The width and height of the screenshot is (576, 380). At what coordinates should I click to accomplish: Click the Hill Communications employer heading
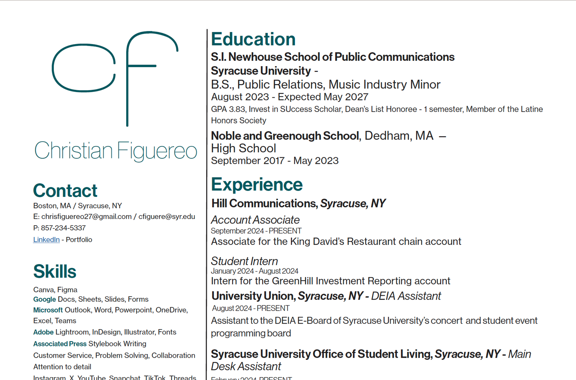pos(264,203)
